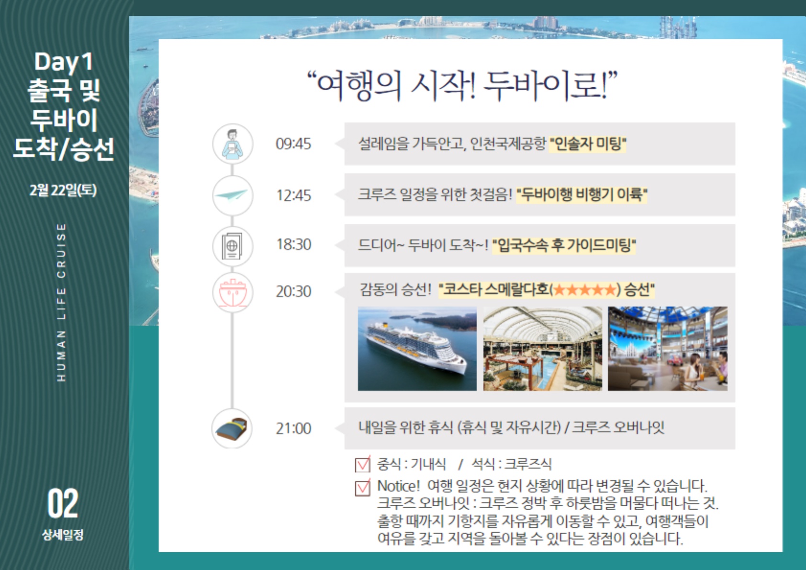
Task: Click the checkmark box beside Notice!
Action: 363,487
